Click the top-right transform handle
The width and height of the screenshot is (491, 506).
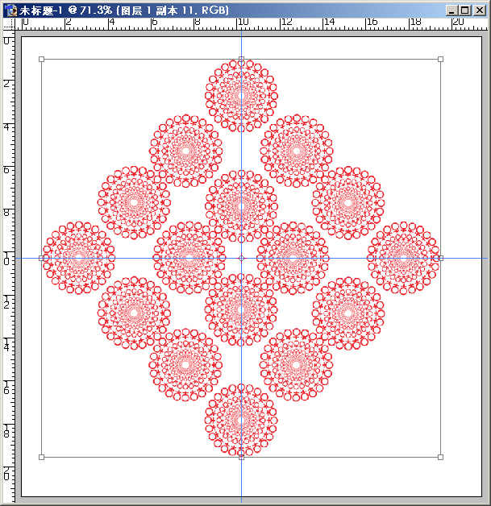click(441, 59)
